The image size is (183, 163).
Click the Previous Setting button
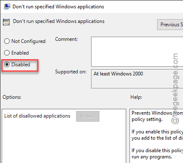pos(170,25)
